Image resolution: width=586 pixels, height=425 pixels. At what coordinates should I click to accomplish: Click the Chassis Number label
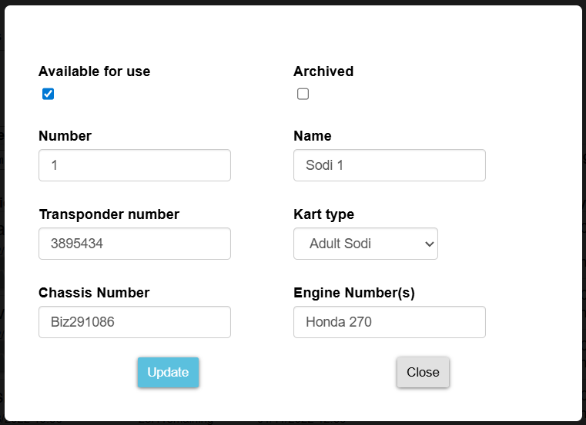[94, 293]
